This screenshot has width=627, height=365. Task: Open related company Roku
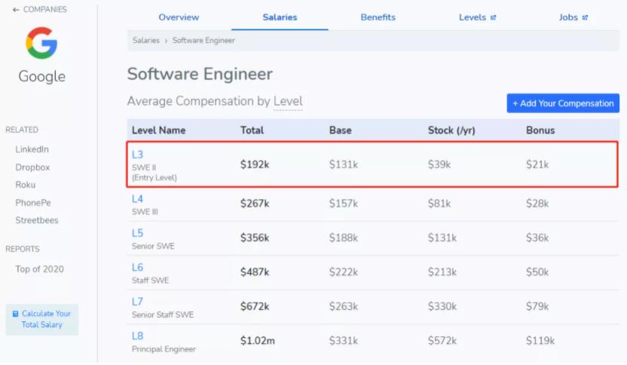coord(25,185)
